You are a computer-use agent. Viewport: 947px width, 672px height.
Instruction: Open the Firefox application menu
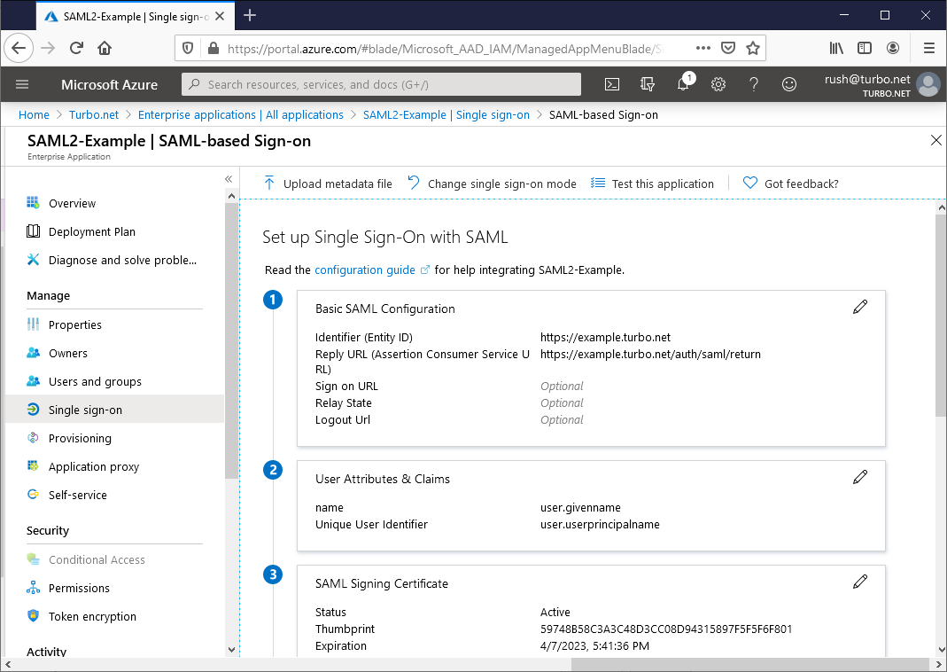928,47
